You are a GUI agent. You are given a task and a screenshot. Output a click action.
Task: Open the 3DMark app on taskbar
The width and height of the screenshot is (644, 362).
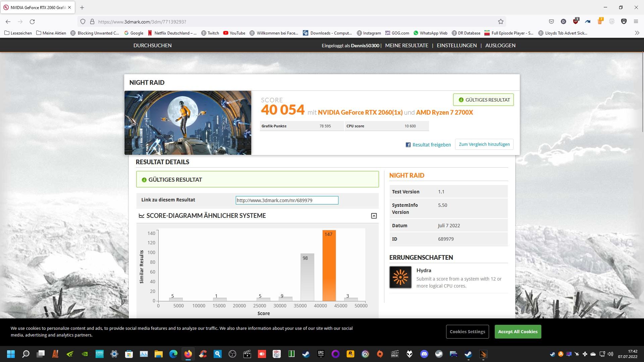click(483, 354)
